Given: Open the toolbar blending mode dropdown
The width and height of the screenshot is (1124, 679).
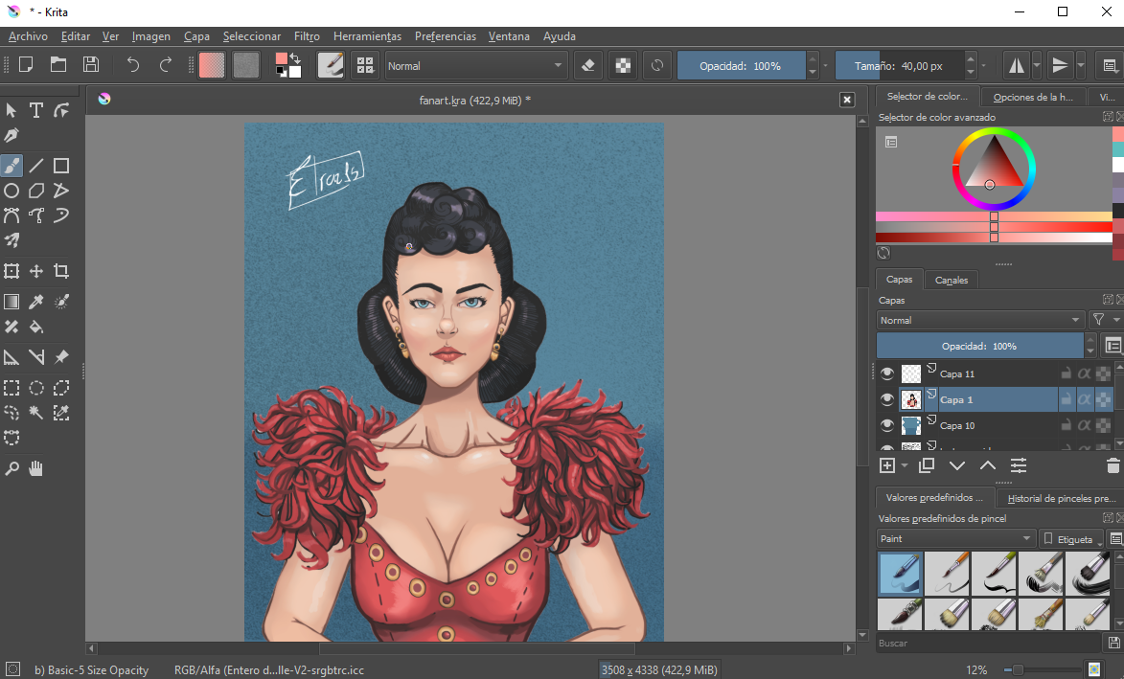Looking at the screenshot, I should tap(475, 66).
